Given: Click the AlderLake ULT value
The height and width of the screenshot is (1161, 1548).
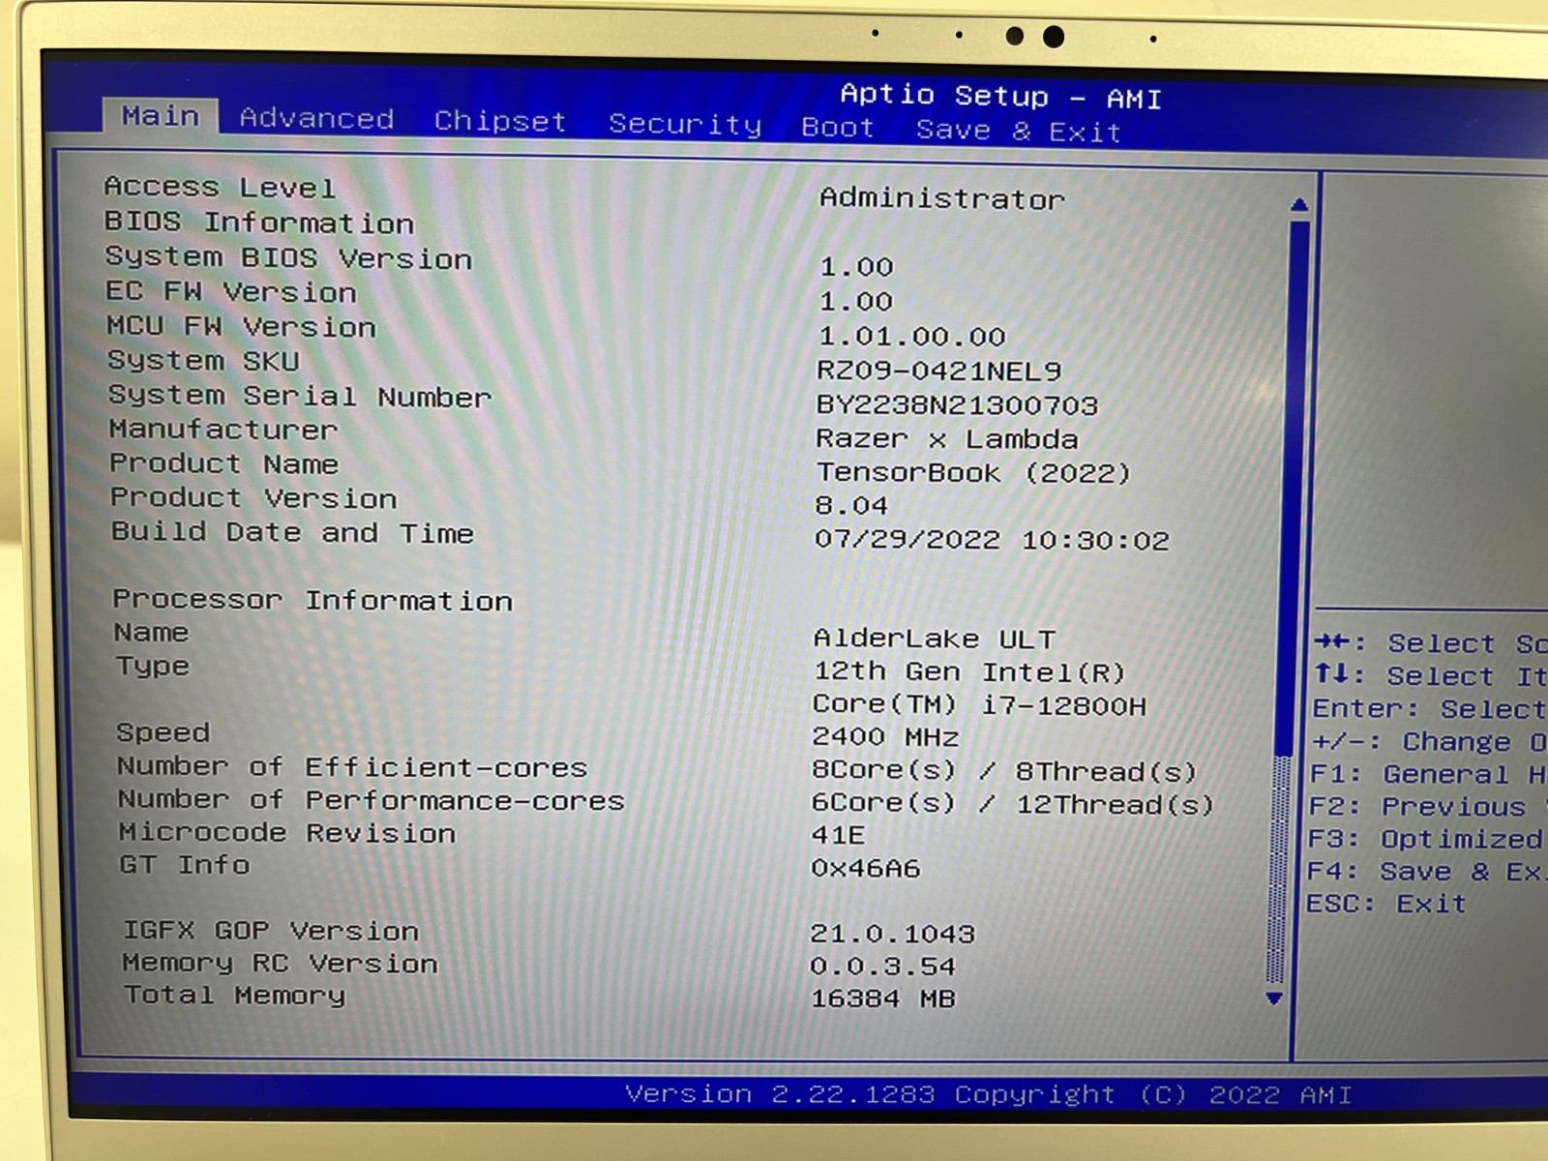Looking at the screenshot, I should [x=934, y=639].
